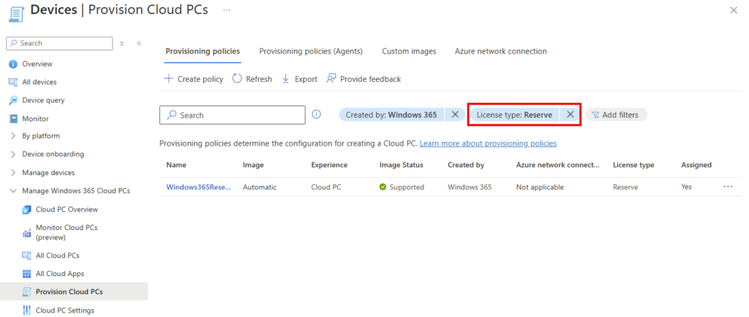Sort by the Image column header

tap(253, 165)
